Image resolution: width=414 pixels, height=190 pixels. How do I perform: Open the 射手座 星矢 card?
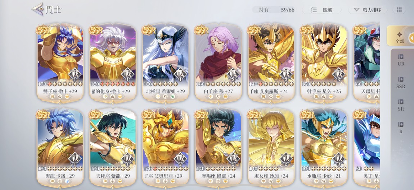tap(324, 63)
